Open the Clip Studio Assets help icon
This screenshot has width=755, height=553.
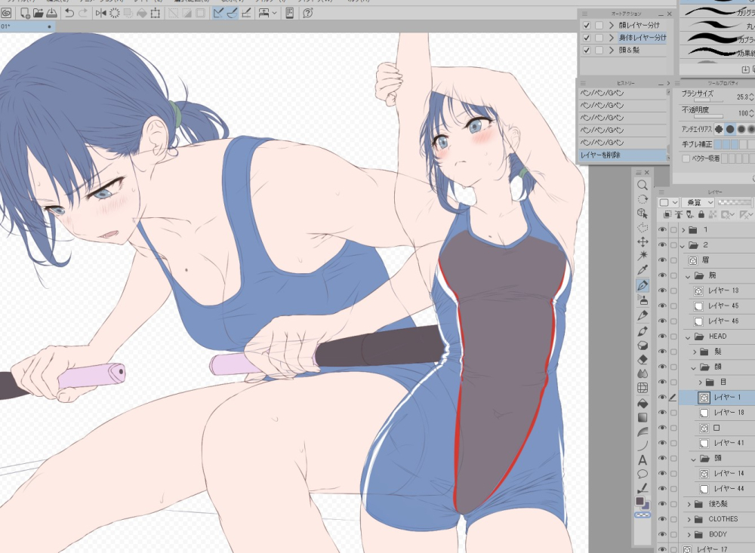point(308,13)
